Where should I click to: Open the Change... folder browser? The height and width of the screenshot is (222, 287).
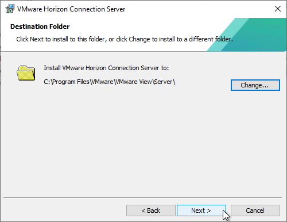(255, 85)
